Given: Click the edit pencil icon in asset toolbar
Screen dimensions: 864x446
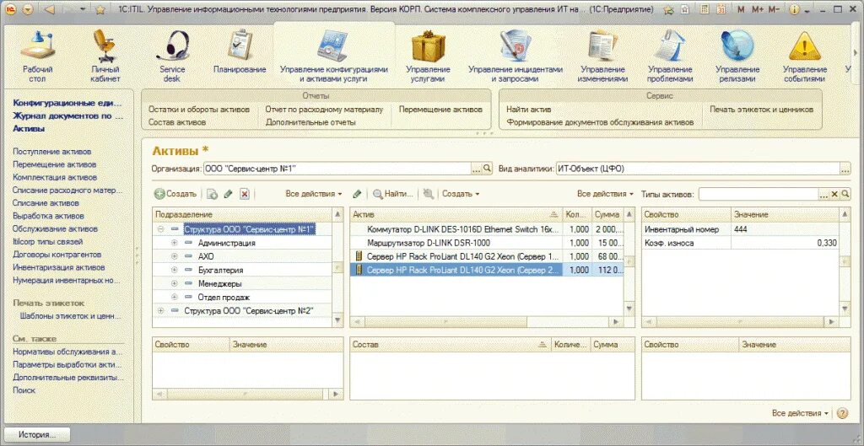Looking at the screenshot, I should tap(357, 194).
